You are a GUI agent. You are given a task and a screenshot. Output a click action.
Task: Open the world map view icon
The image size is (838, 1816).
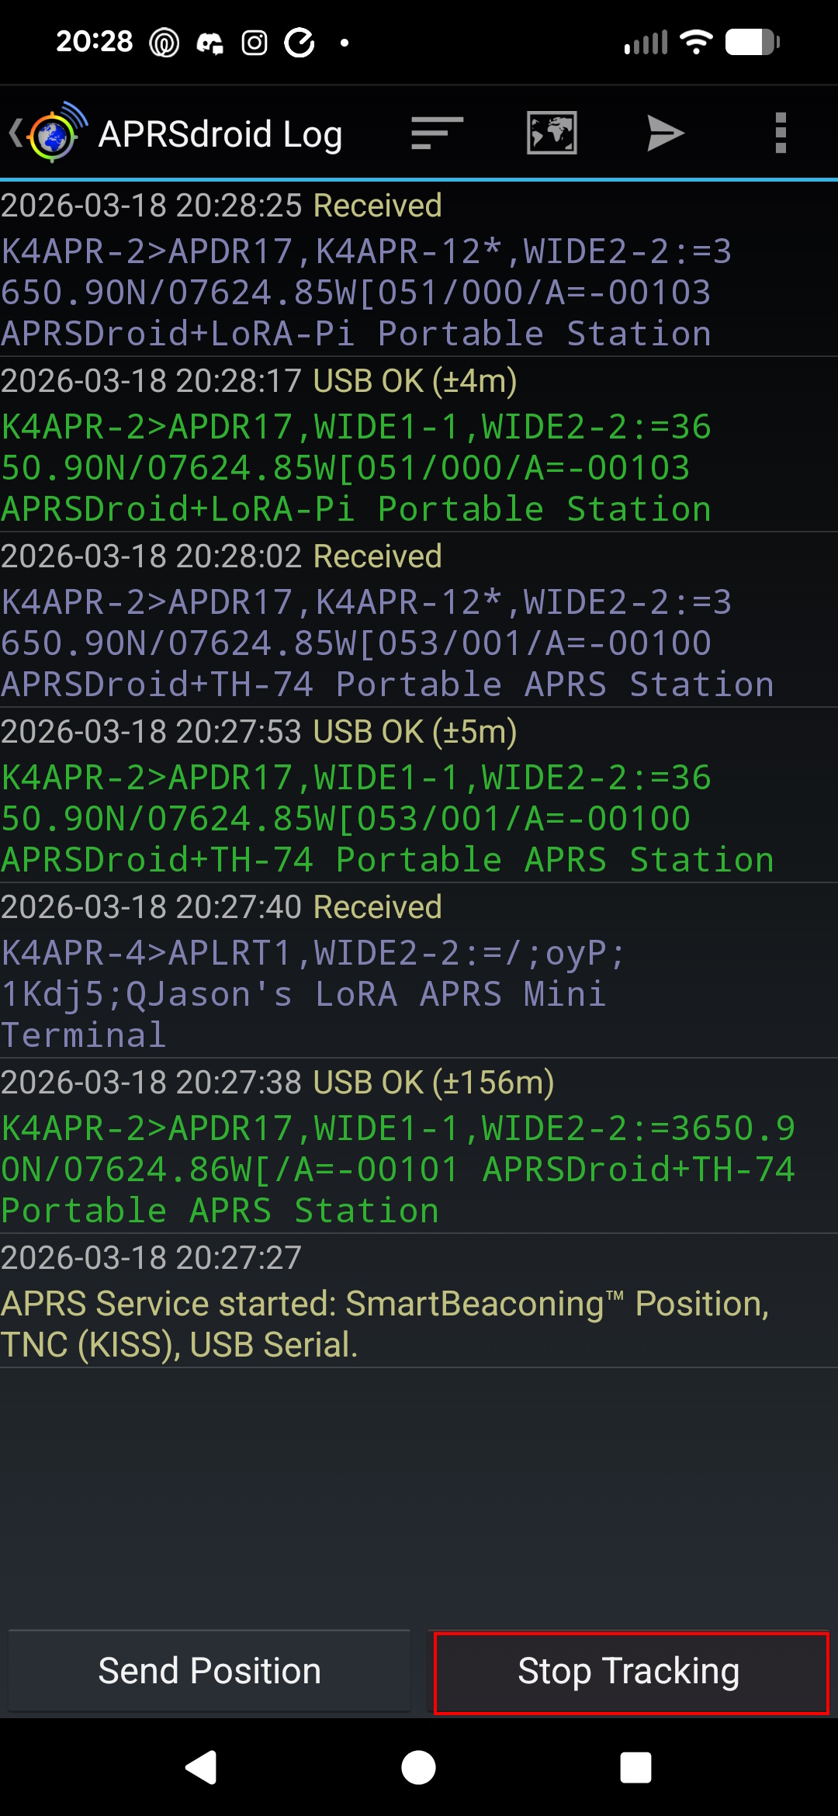click(x=551, y=133)
